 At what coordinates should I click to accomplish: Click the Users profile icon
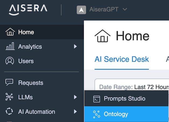(10, 61)
